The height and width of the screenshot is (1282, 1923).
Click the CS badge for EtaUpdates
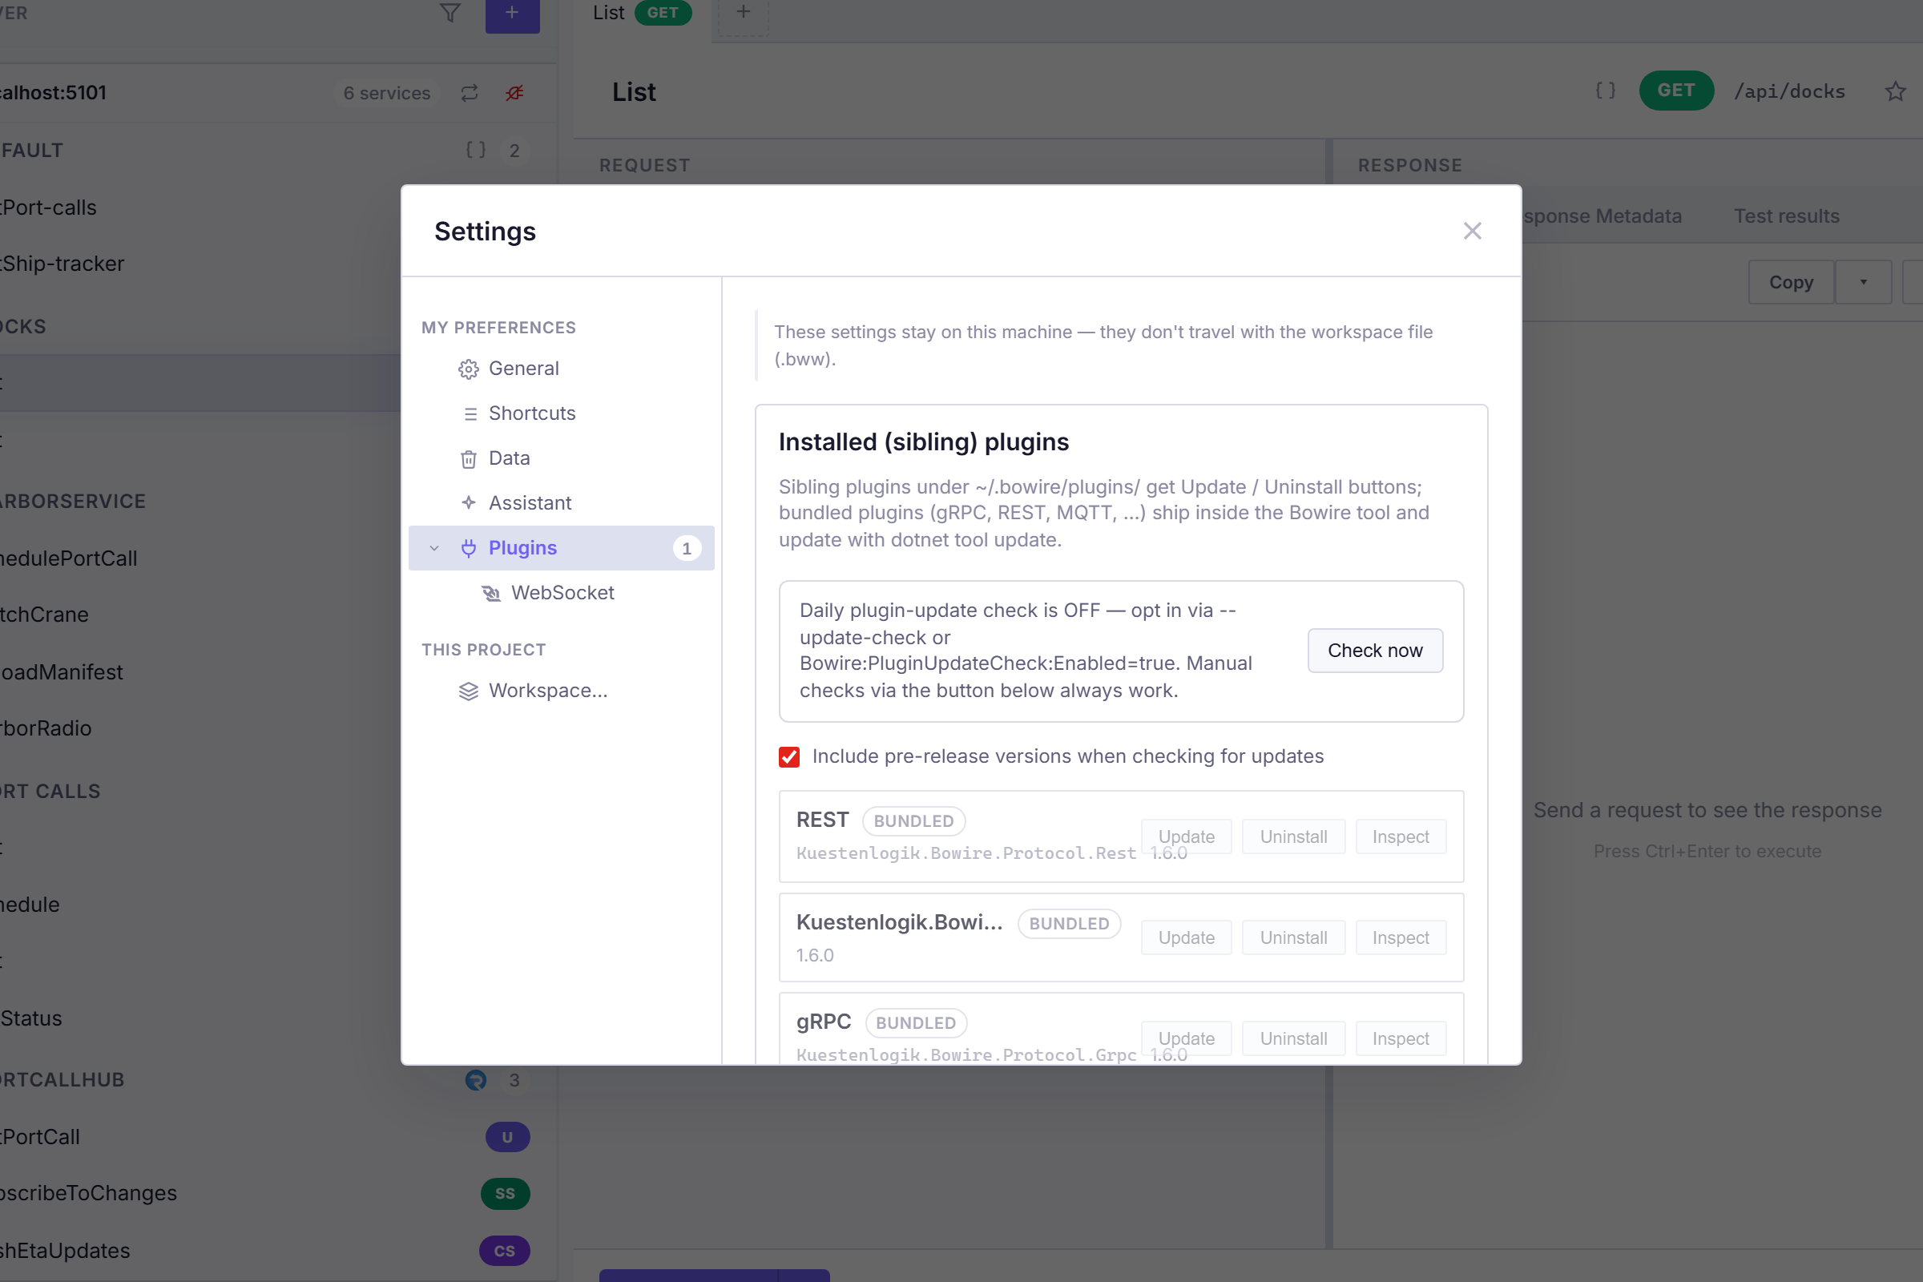click(x=505, y=1251)
